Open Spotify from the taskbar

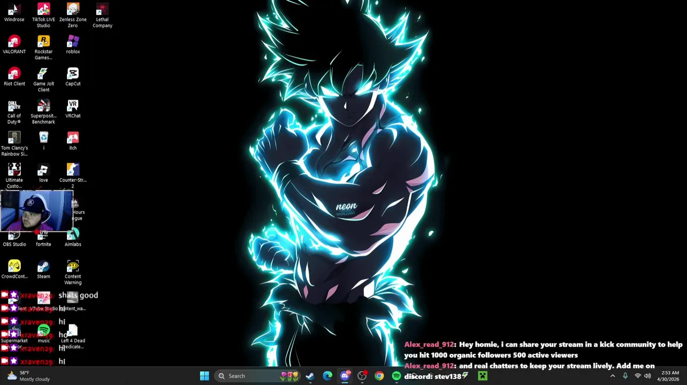click(x=396, y=376)
